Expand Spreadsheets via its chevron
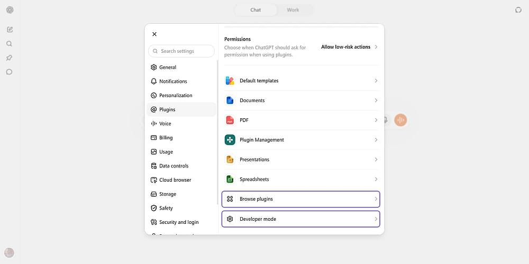 376,179
